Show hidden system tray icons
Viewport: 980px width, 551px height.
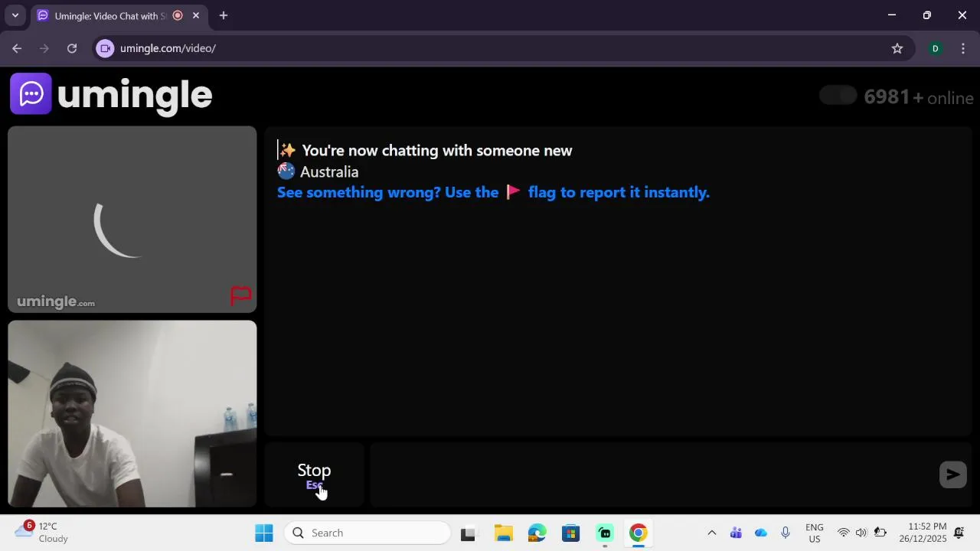(711, 533)
